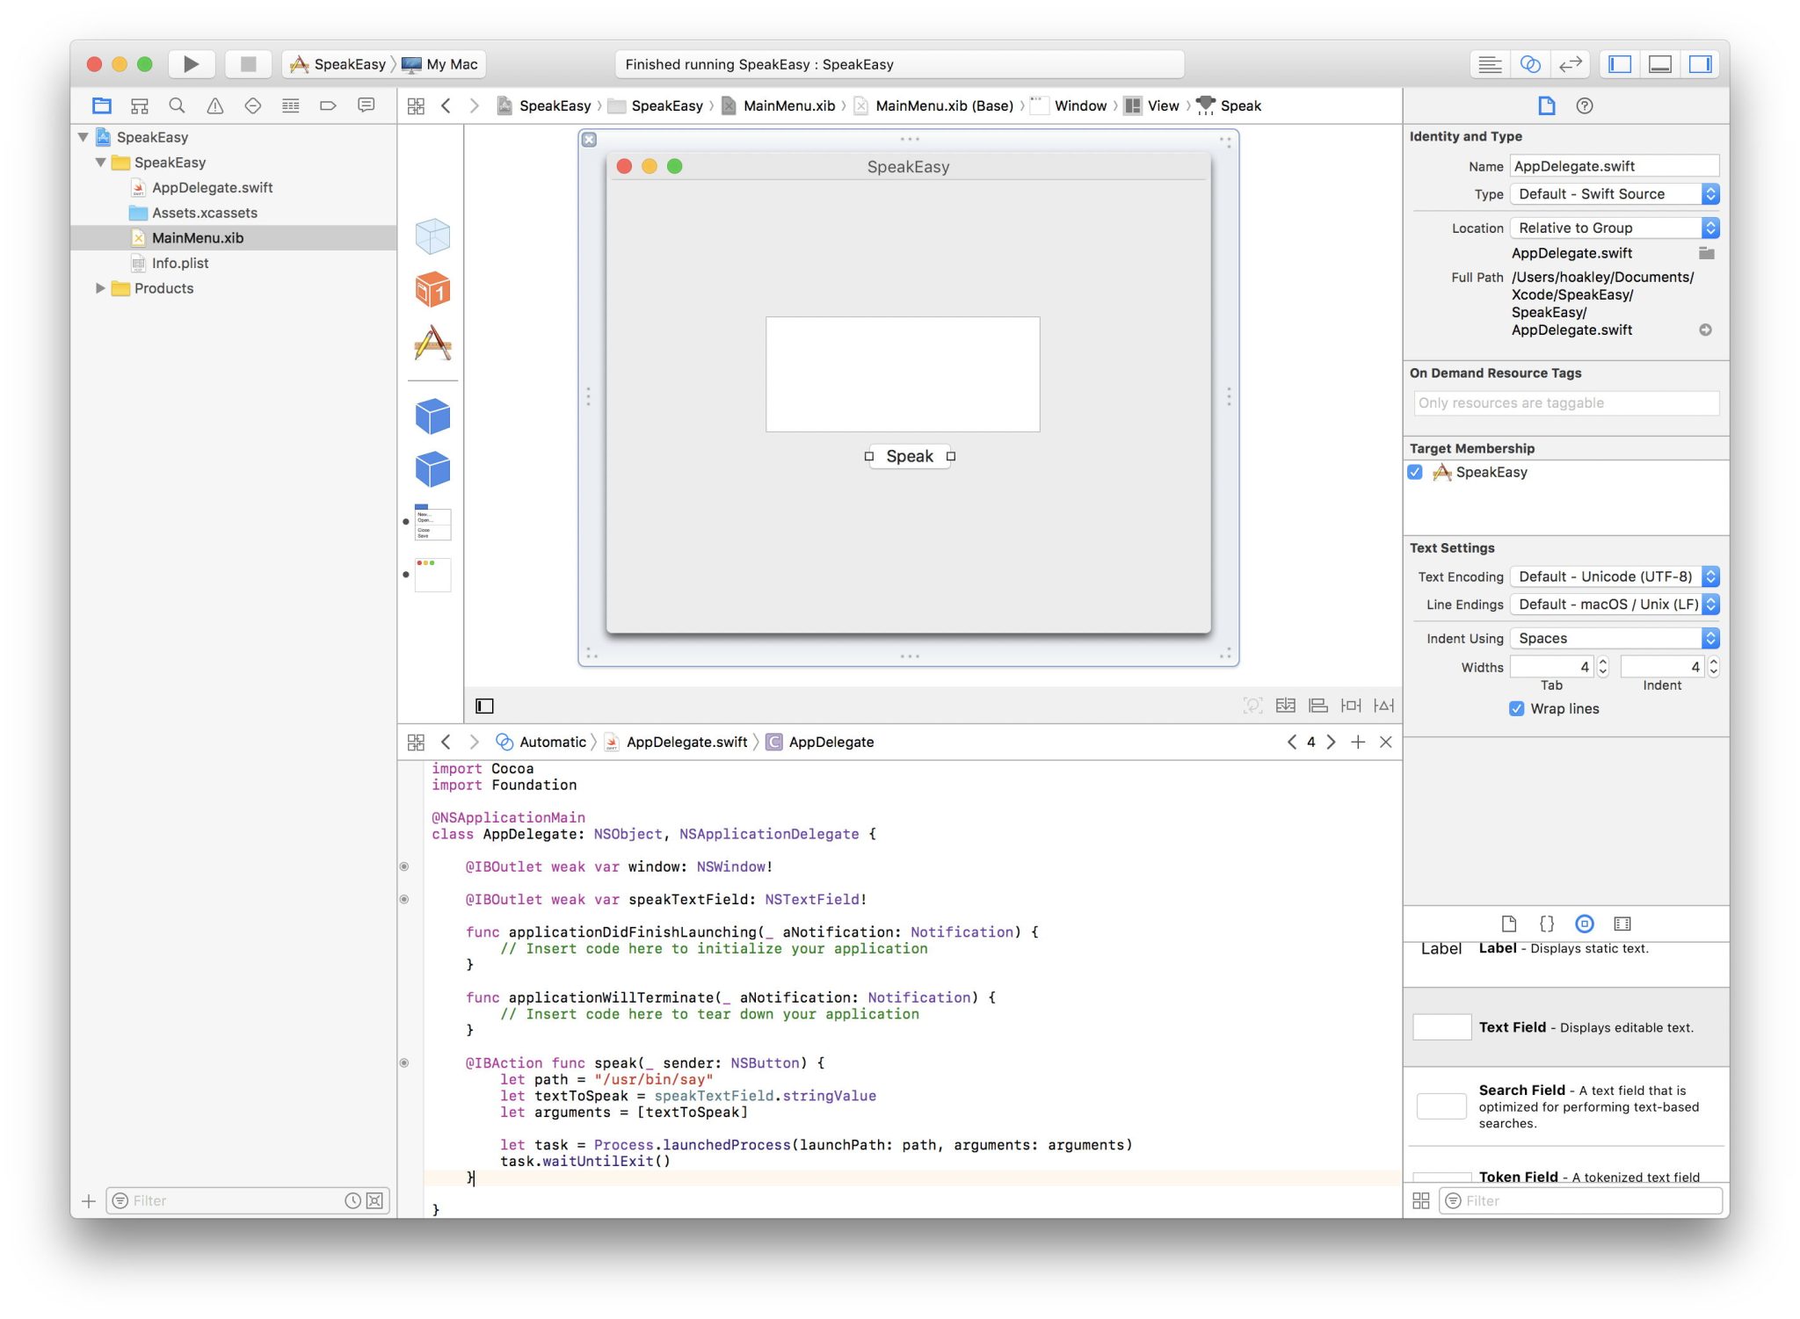The image size is (1800, 1319).
Task: Open the Type dropdown for Swift Source
Action: 1615,194
